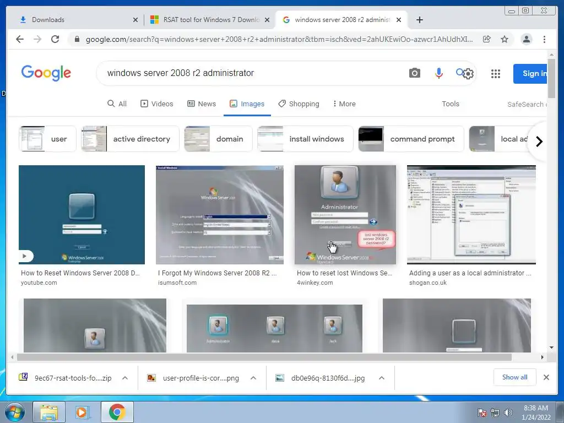Click the Google logo

pos(46,73)
